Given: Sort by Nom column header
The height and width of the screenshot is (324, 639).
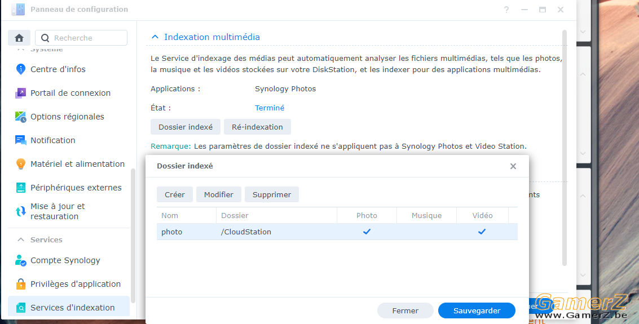Looking at the screenshot, I should click(186, 215).
